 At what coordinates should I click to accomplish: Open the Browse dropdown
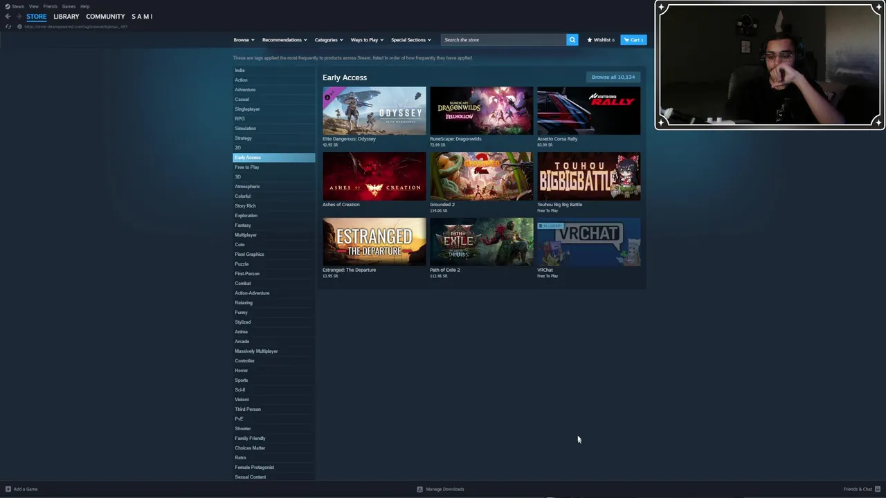click(244, 40)
